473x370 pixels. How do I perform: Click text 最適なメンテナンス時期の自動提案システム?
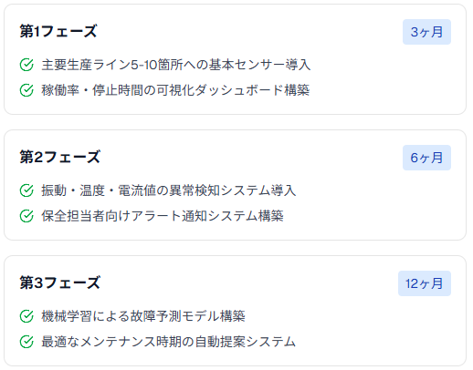(168, 342)
